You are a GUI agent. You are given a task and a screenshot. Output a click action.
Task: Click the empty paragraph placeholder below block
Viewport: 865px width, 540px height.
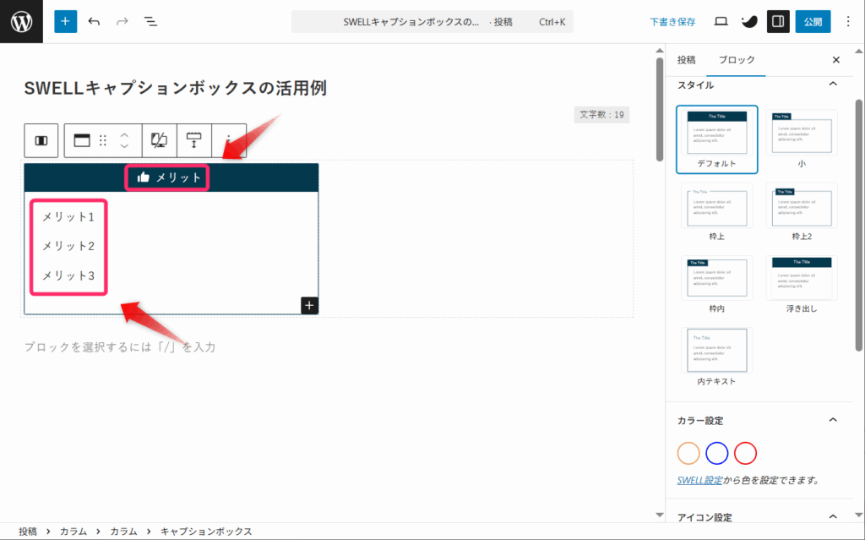pos(120,346)
